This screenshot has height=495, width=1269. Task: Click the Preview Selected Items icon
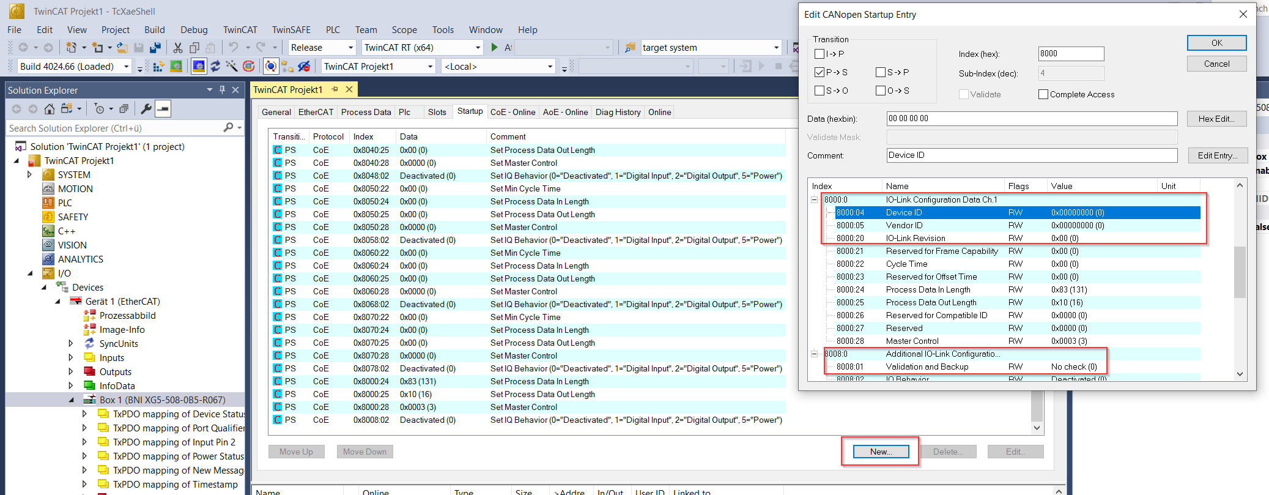[x=163, y=109]
